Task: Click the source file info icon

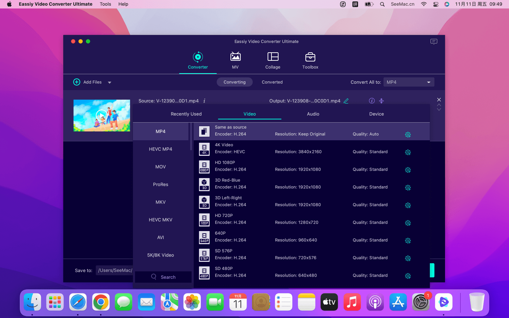Action: point(204,101)
